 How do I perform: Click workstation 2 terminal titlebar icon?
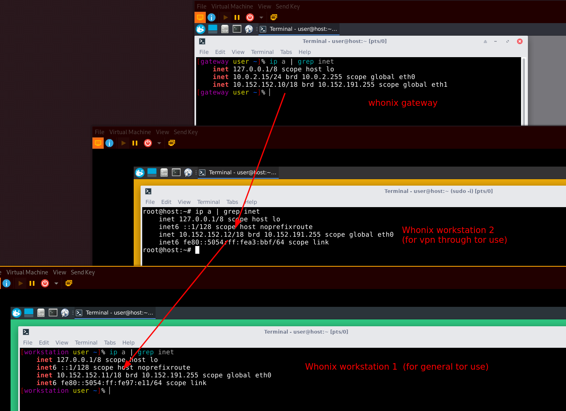[x=148, y=191]
